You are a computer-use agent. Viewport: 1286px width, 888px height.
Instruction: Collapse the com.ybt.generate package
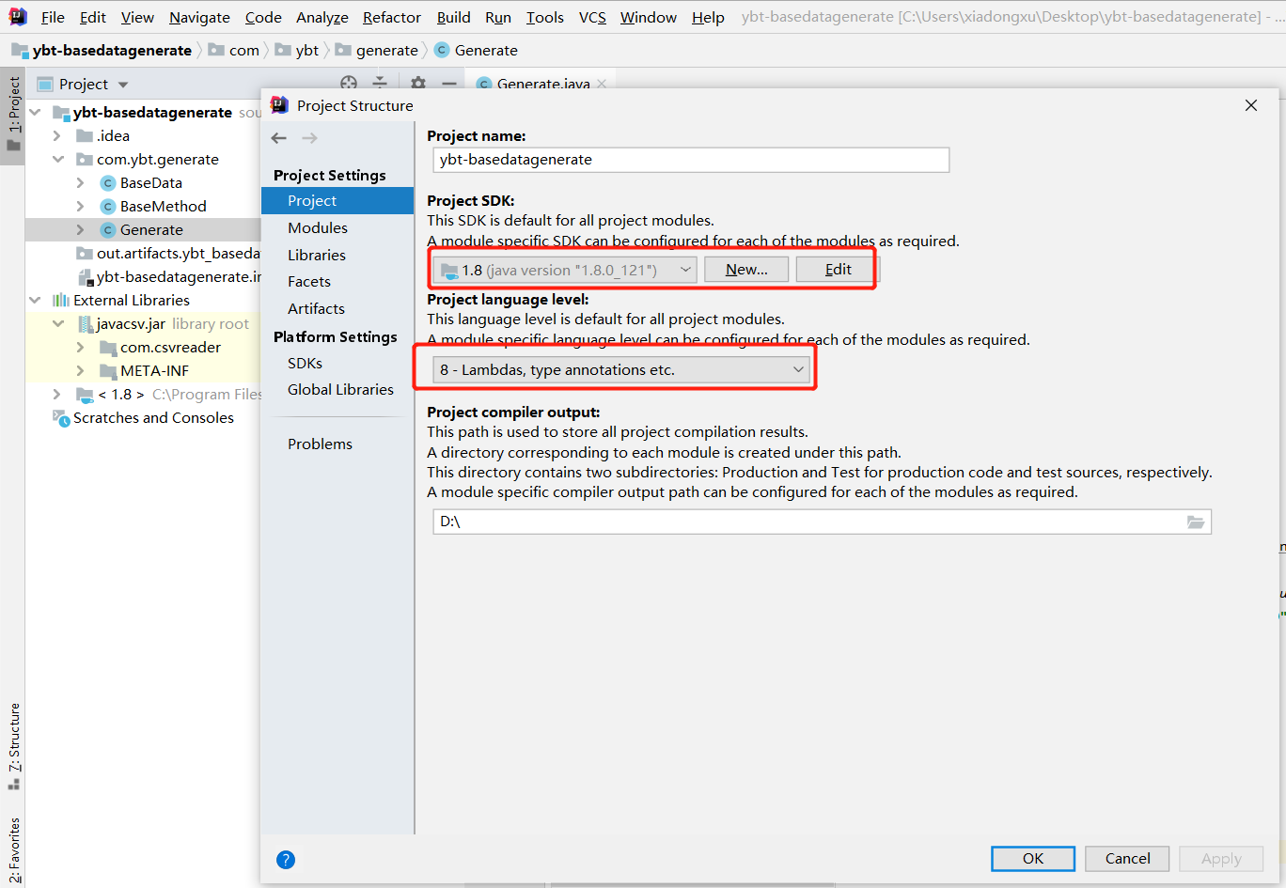(58, 160)
